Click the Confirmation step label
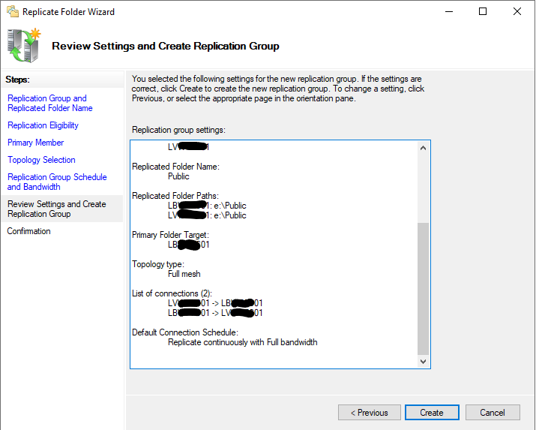The image size is (536, 430). point(28,231)
